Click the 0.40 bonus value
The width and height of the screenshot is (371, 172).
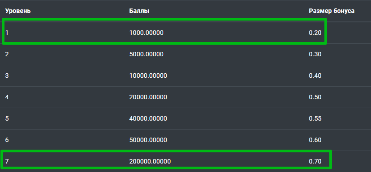[315, 76]
